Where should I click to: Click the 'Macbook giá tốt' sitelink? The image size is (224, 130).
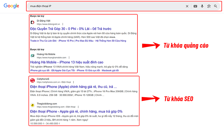[x=110, y=70]
